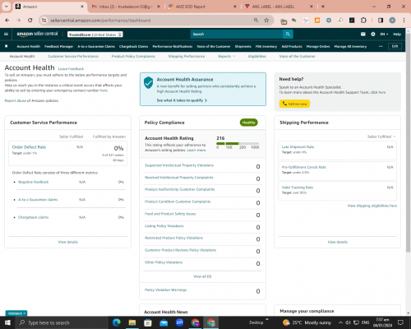
Task: Click the Healthy status badge
Action: [248, 123]
